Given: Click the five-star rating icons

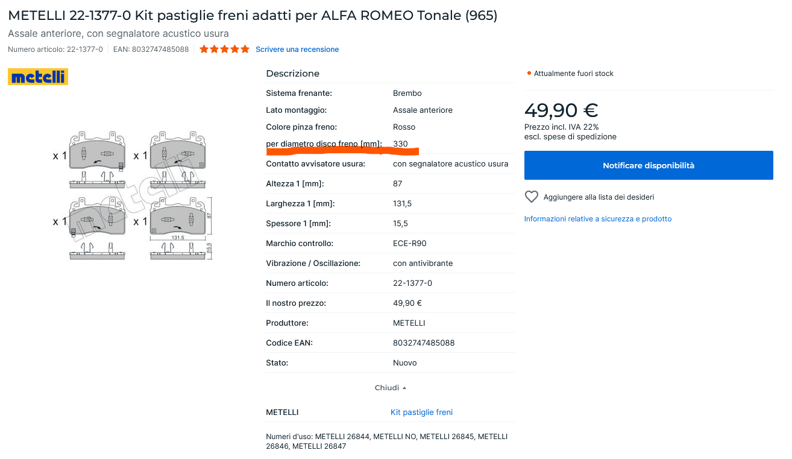Looking at the screenshot, I should point(224,49).
